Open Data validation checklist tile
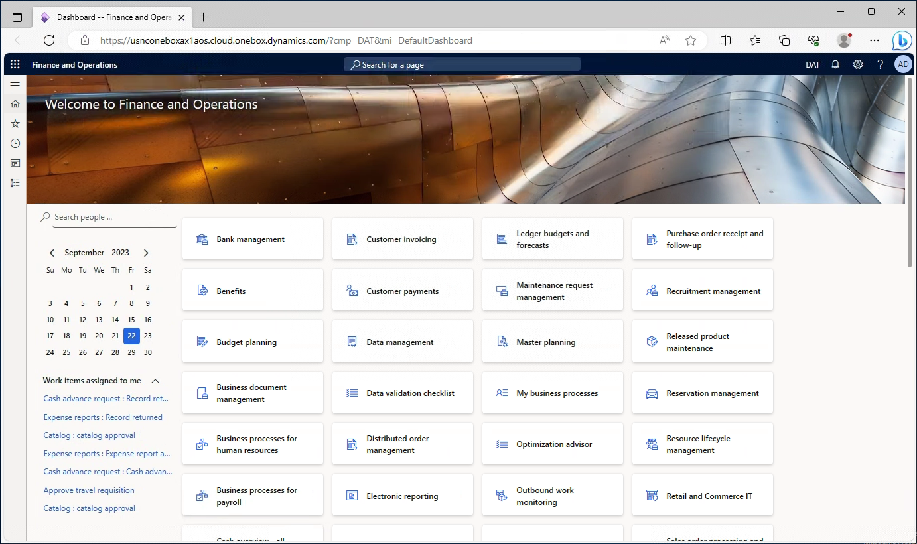 403,393
